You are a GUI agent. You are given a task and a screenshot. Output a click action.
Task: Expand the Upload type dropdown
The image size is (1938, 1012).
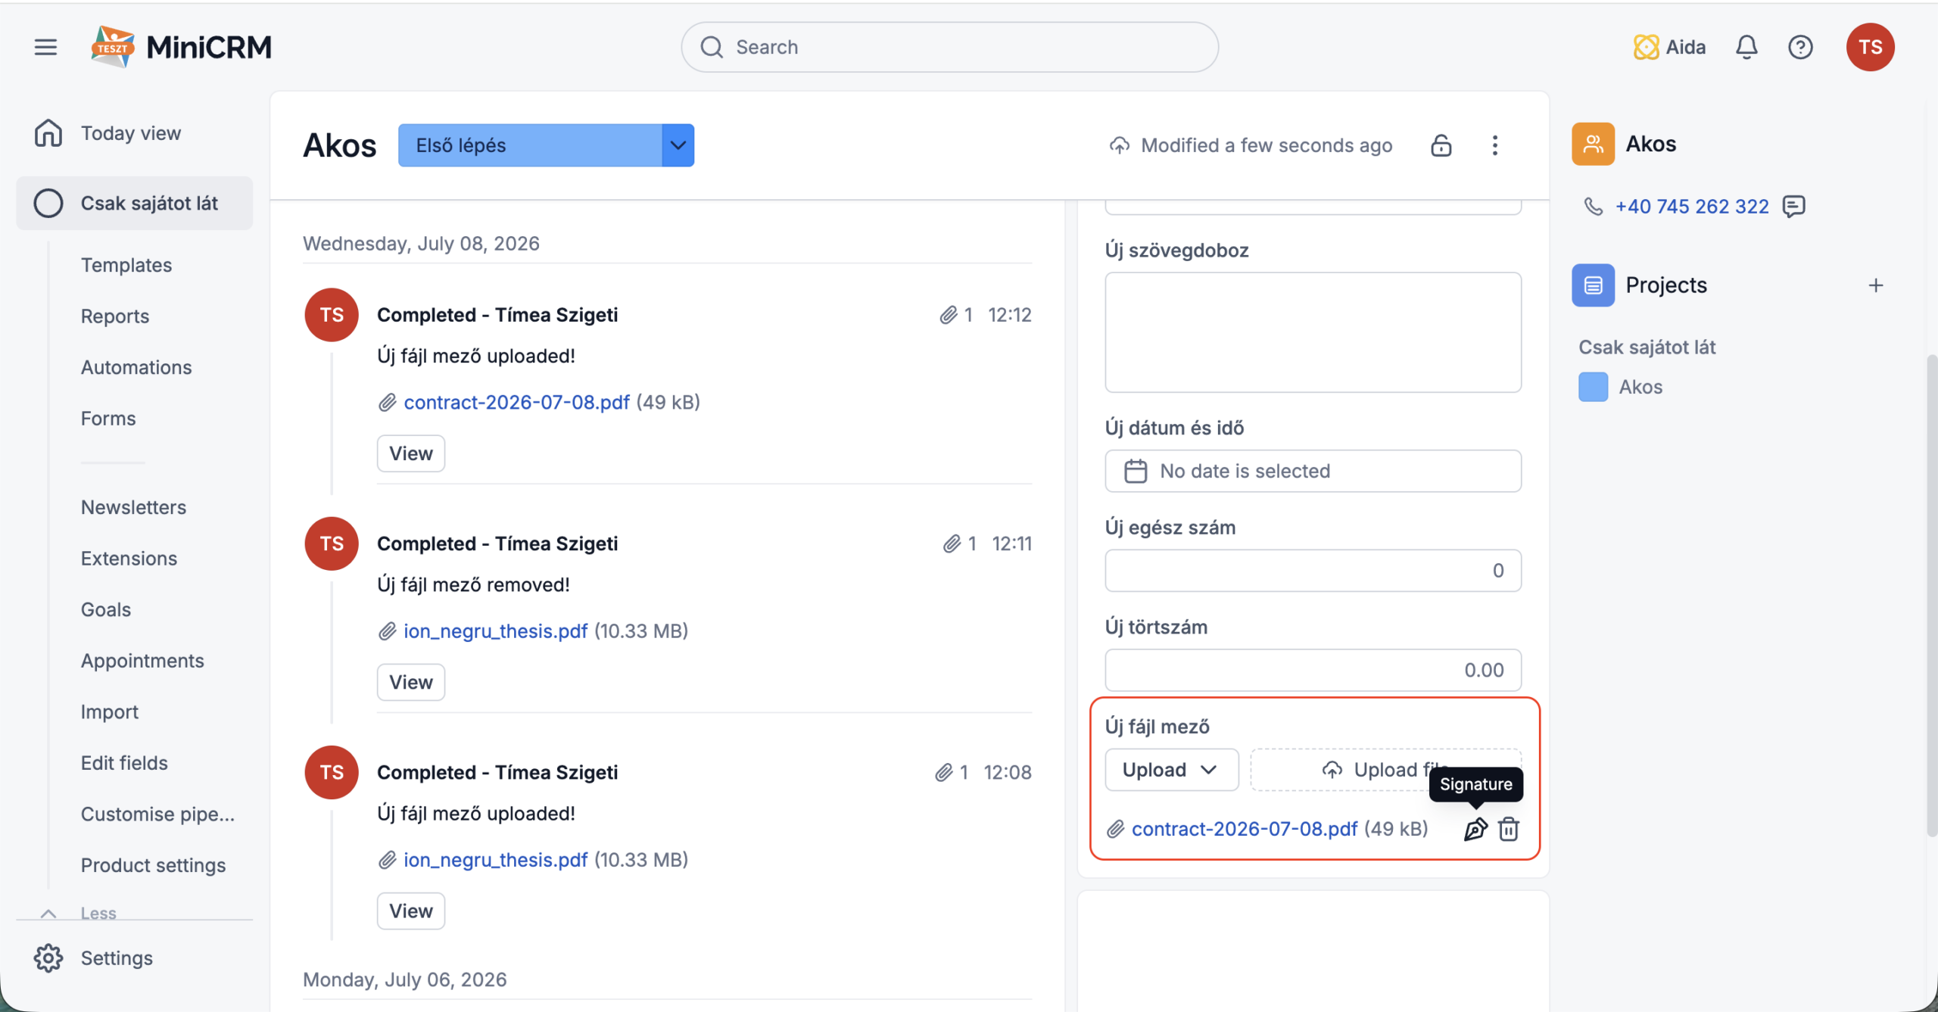(x=1171, y=770)
